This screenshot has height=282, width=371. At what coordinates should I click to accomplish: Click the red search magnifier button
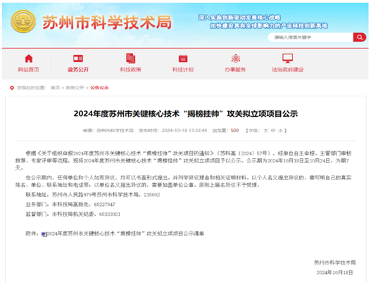(x=360, y=37)
